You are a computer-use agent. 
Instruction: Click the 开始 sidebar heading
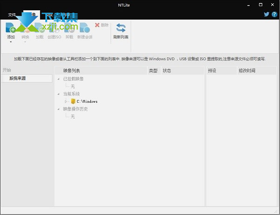point(7,70)
